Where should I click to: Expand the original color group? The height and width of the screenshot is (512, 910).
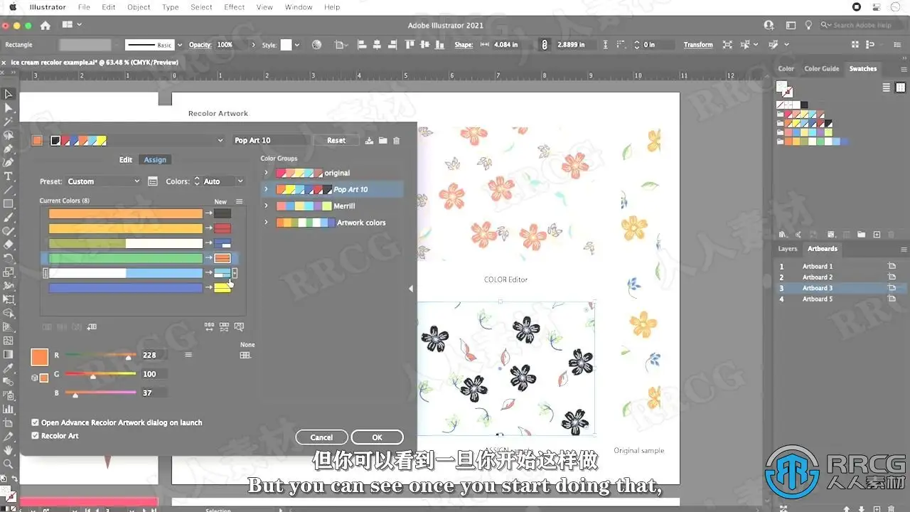[267, 173]
